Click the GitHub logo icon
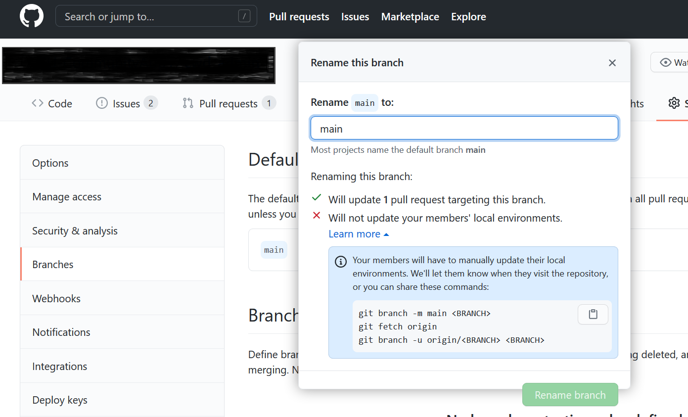The height and width of the screenshot is (417, 688). (31, 15)
